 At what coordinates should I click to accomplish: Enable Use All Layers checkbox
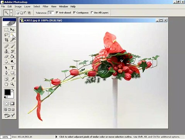(92, 12)
